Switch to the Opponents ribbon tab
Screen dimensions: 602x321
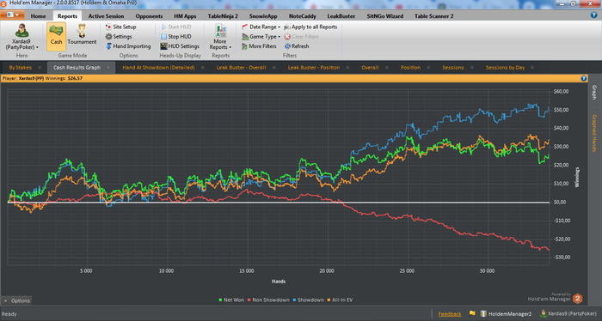pos(149,16)
